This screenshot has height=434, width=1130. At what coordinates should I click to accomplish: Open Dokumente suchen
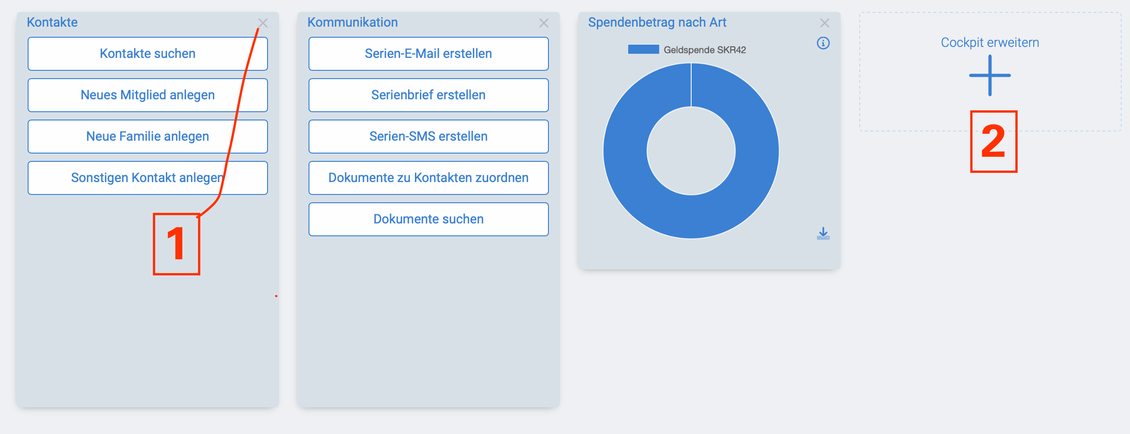point(428,219)
